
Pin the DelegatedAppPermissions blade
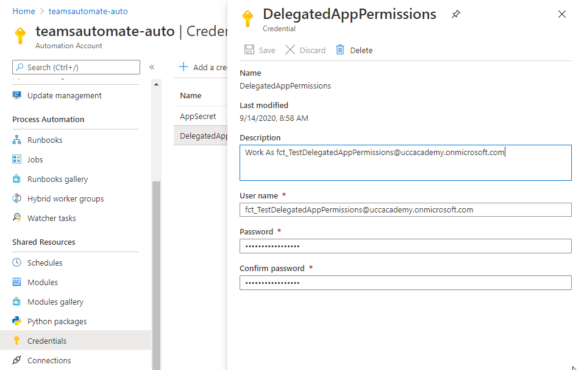pos(456,14)
